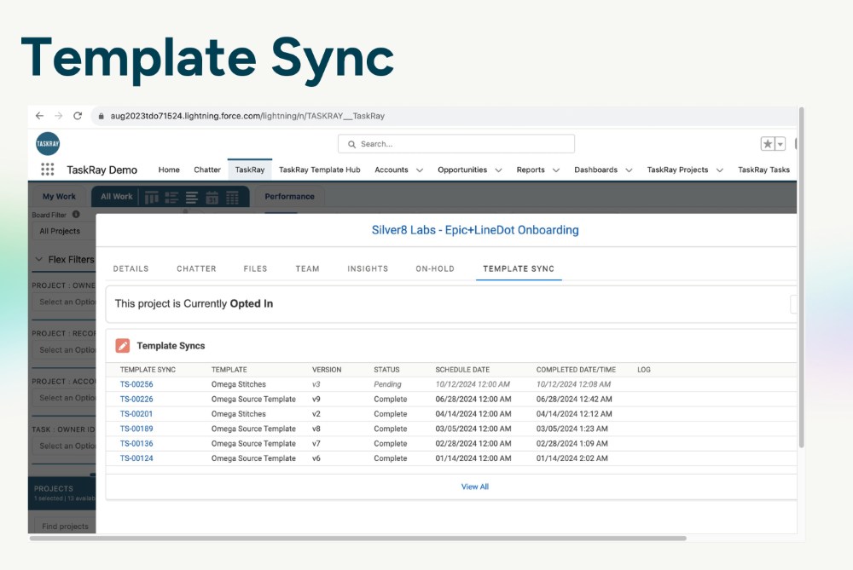
Task: Open the App Launcher waffle icon
Action: (x=48, y=170)
